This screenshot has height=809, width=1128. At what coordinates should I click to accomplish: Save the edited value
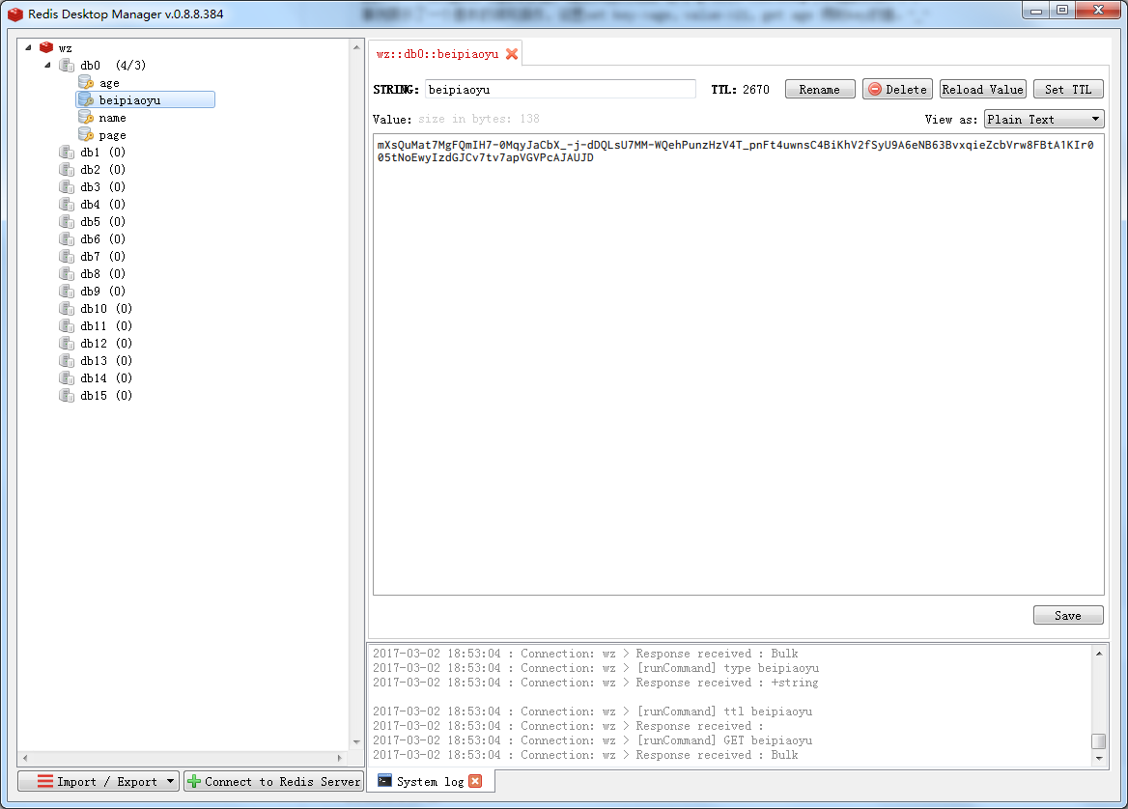1068,616
